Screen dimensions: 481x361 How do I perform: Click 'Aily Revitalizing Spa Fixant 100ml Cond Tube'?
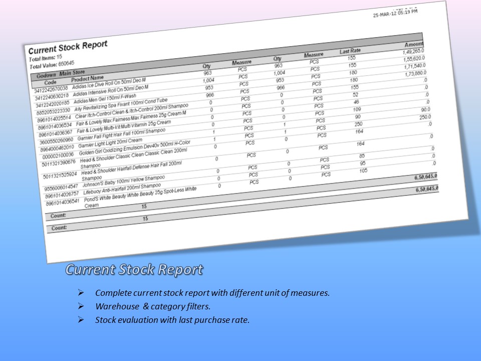[121, 104]
